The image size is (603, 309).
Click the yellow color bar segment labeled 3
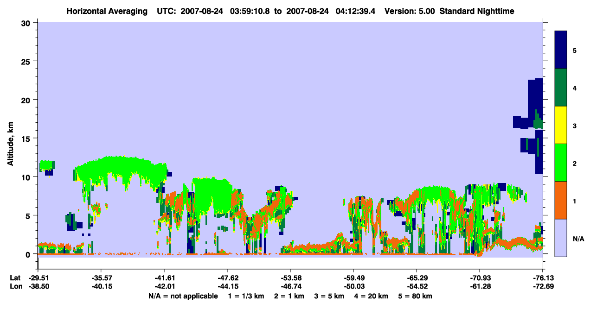point(561,125)
